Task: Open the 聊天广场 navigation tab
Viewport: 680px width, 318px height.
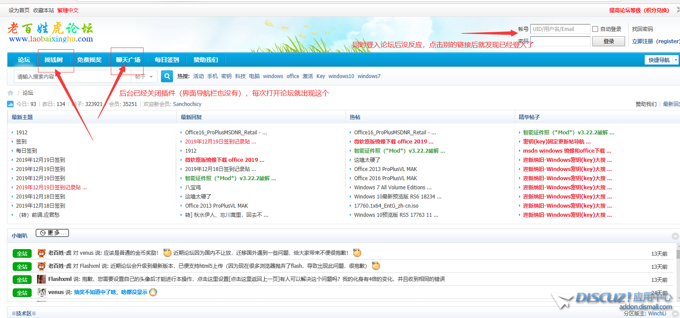Action: (x=128, y=60)
